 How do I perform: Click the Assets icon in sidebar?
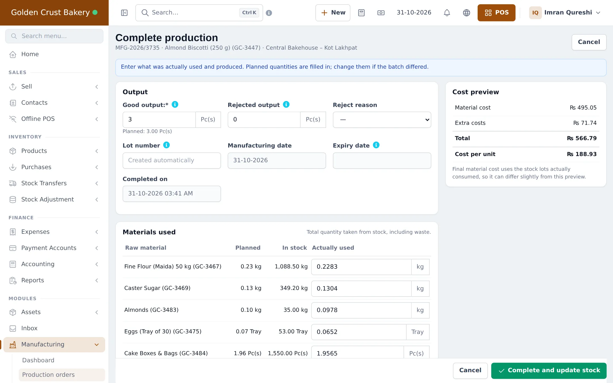[13, 312]
